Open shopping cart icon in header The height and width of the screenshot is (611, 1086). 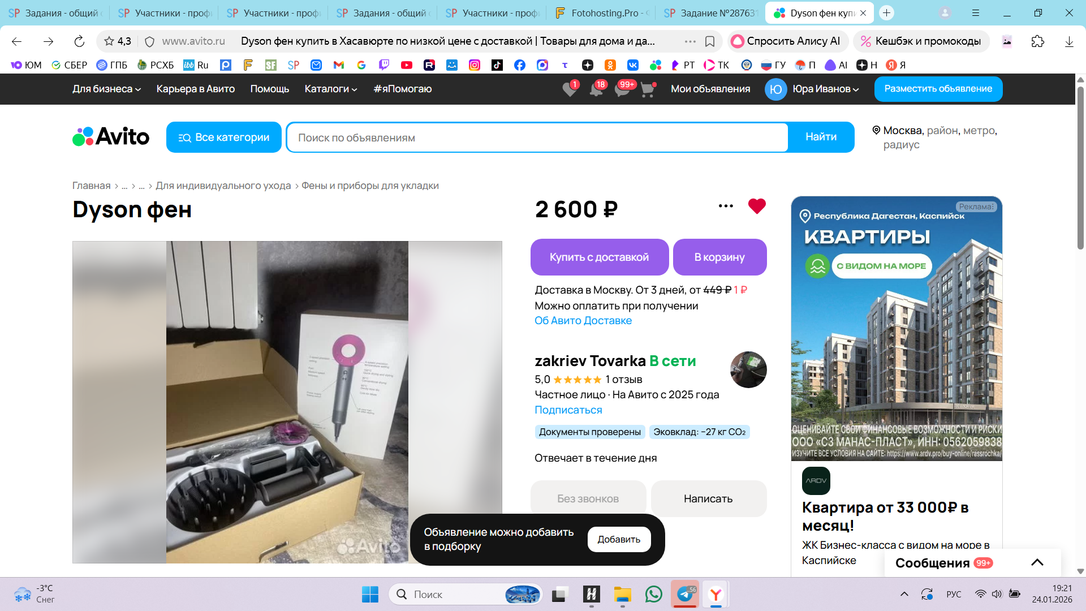648,89
